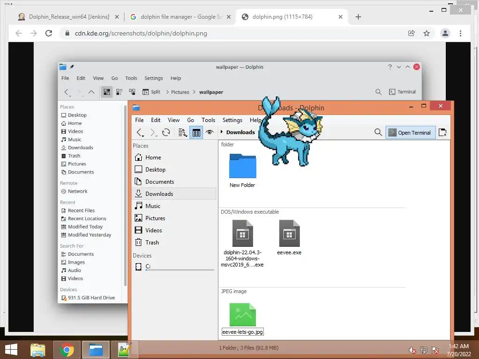Reload the Chrome page

(x=49, y=33)
